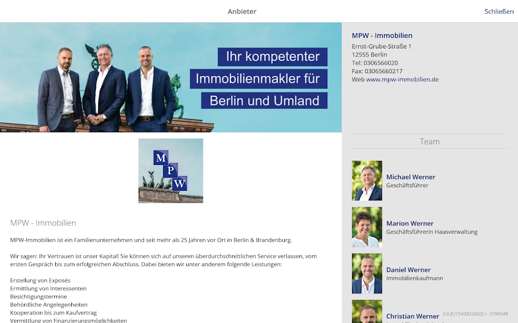The width and height of the screenshot is (518, 323).
Task: Tap the MPW logo image
Action: pyautogui.click(x=171, y=171)
